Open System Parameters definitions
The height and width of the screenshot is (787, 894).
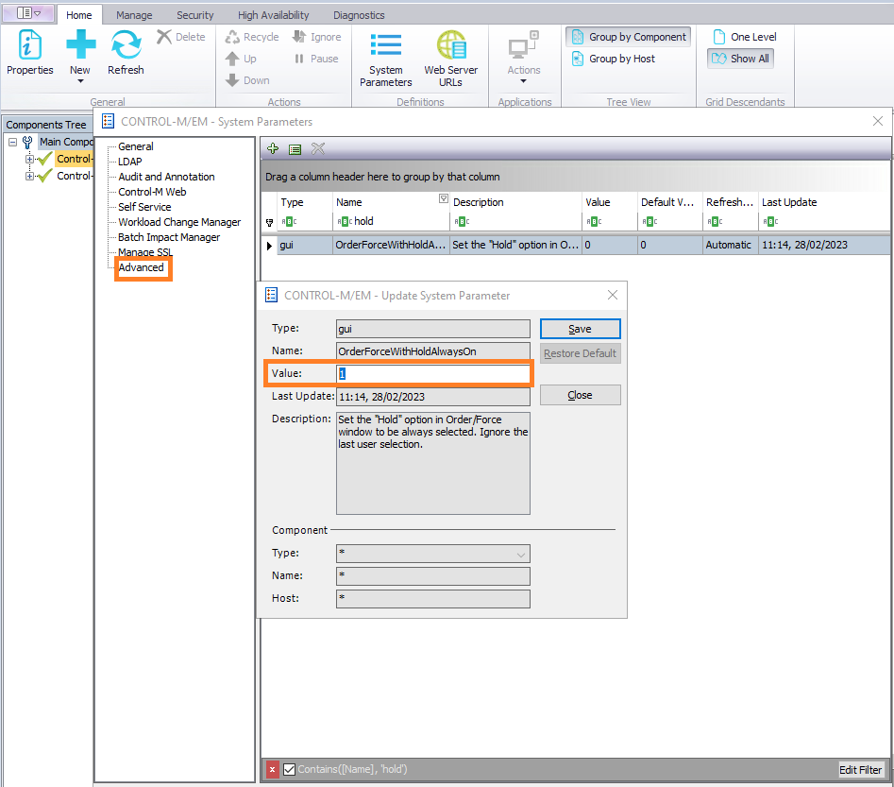click(x=385, y=59)
